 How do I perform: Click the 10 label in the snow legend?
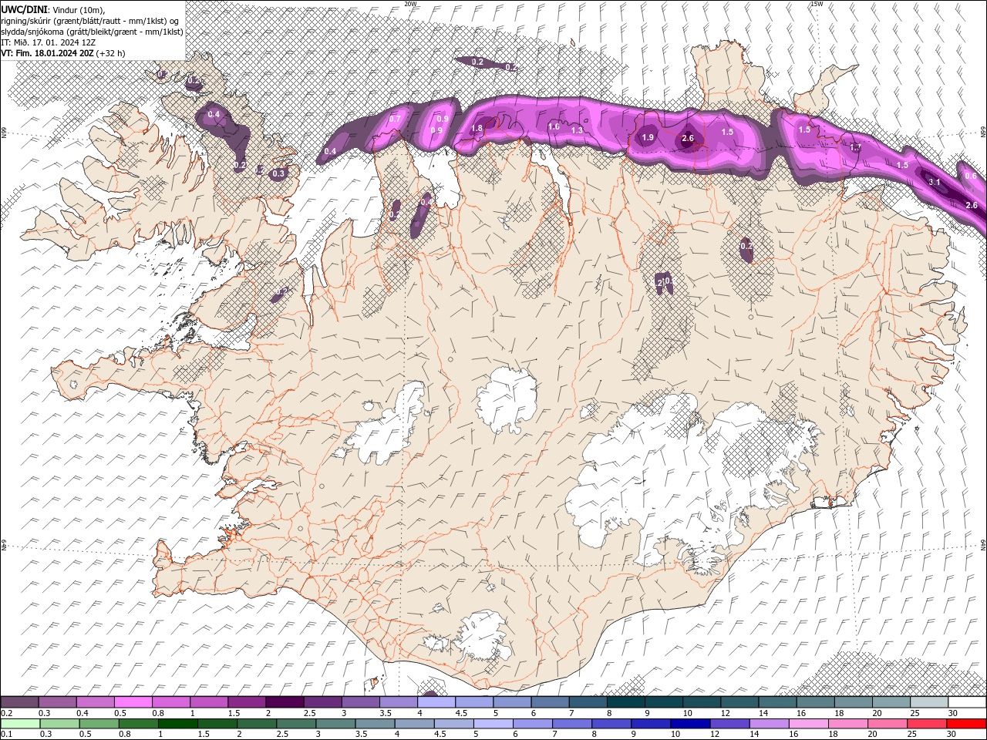686,713
